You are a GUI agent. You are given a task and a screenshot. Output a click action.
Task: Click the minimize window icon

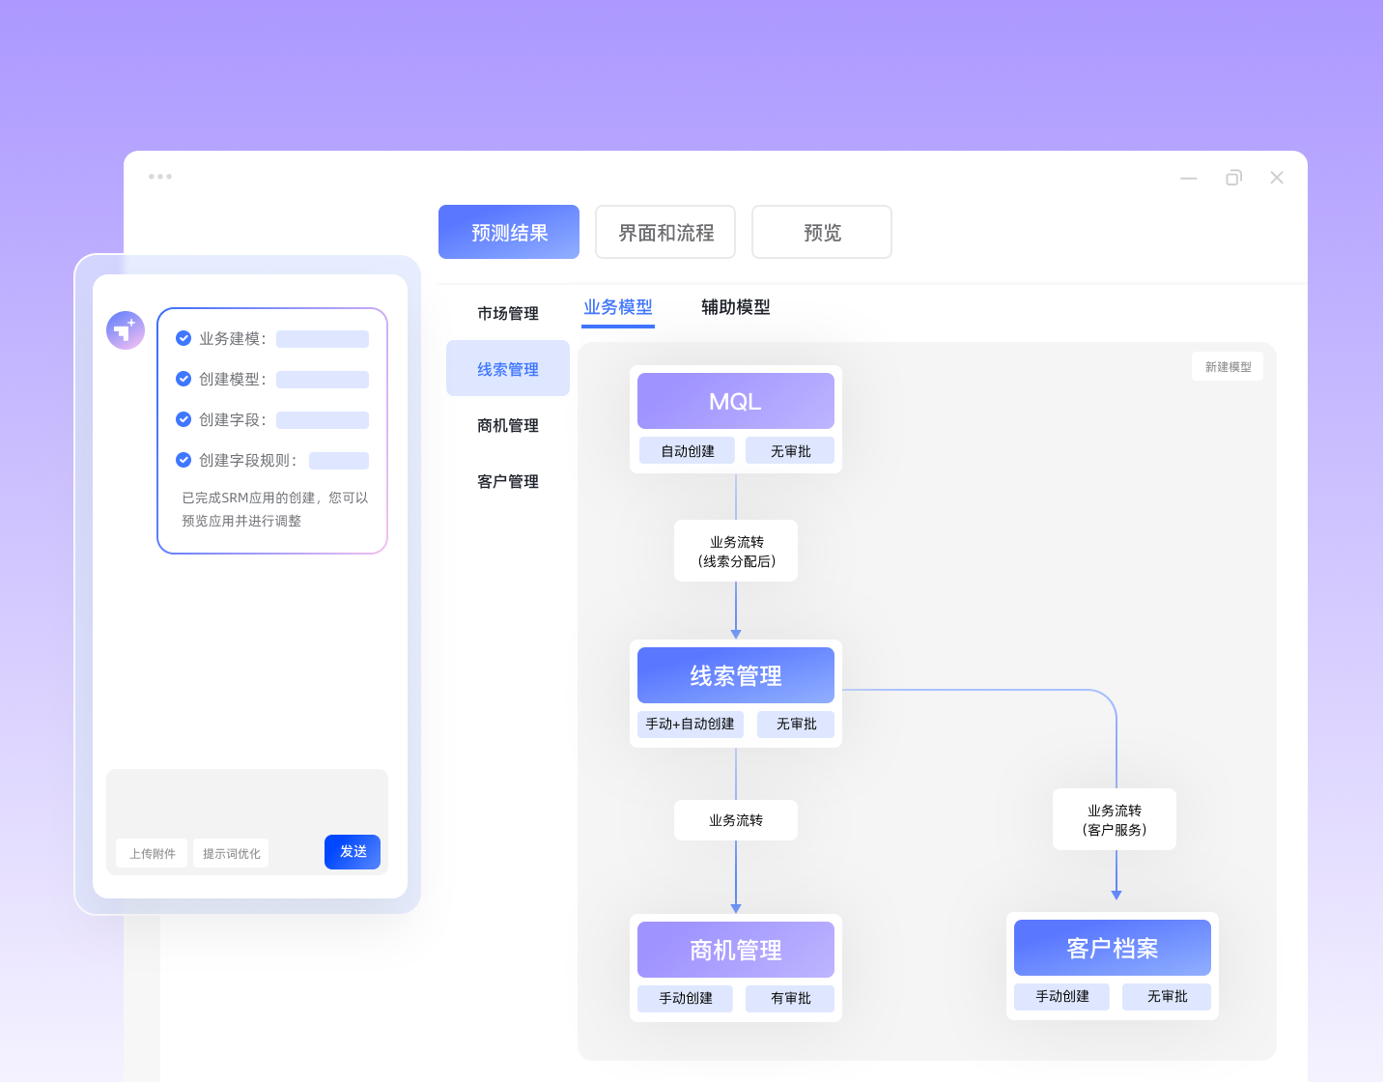coord(1188,178)
